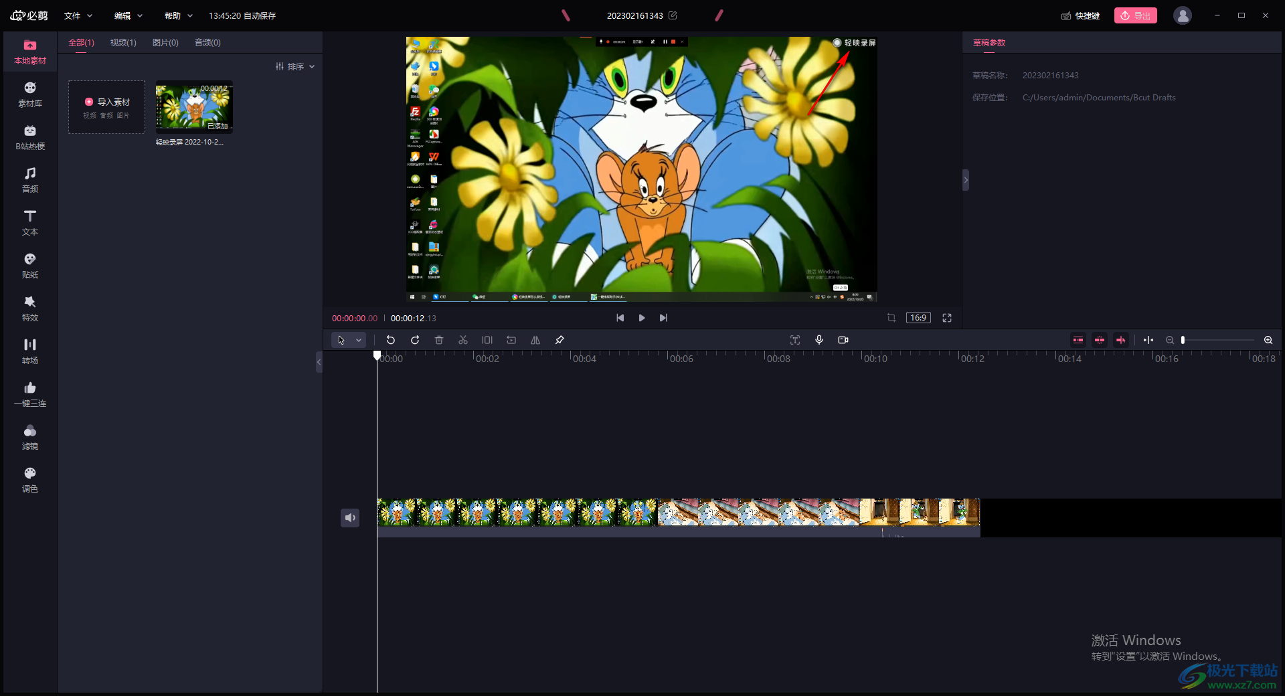Open the 特效 effects panel

click(30, 309)
